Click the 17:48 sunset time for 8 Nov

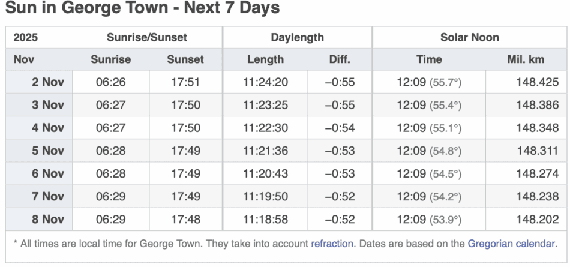pos(185,219)
